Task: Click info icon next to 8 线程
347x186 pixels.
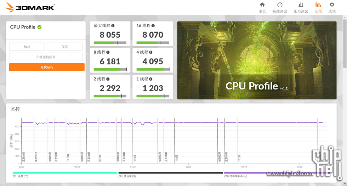Action: (108, 53)
